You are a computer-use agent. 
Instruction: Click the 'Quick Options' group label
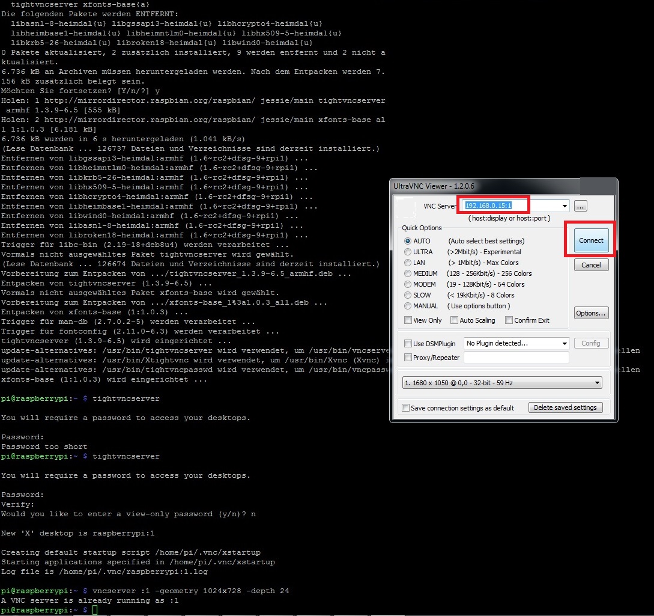(x=422, y=228)
